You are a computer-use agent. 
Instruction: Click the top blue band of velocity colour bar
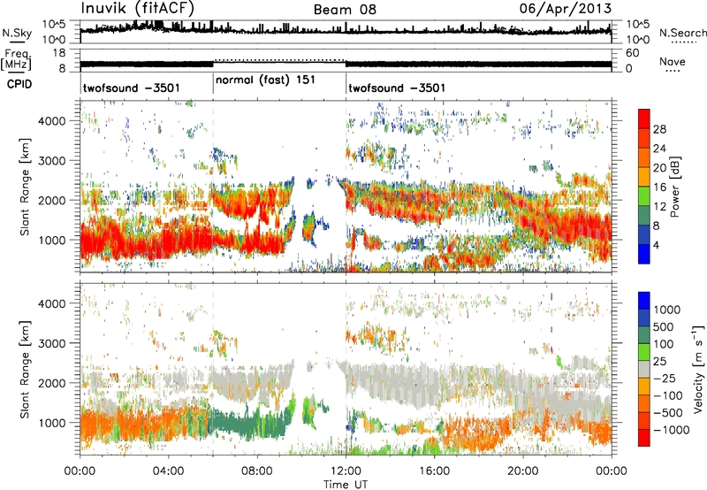(644, 301)
